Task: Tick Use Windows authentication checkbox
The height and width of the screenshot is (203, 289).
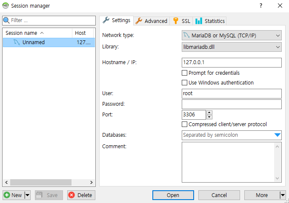Action: (184, 82)
